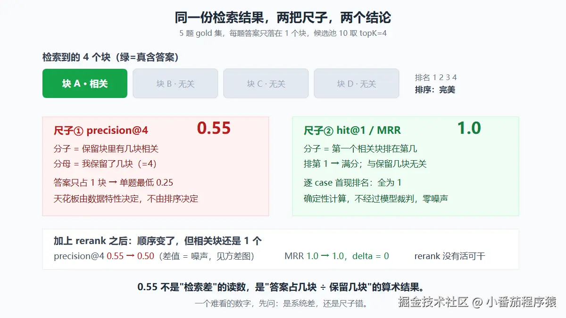566x318 pixels.
Task: Select the green "块 A · 相关" block
Action: click(x=85, y=83)
